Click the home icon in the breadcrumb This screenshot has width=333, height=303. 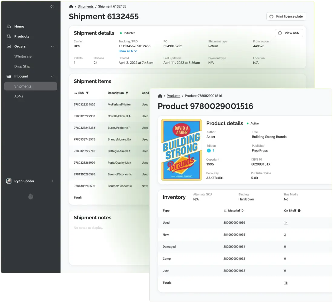tap(71, 6)
